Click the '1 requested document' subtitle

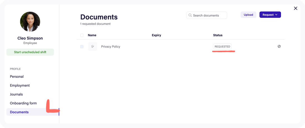(x=95, y=24)
